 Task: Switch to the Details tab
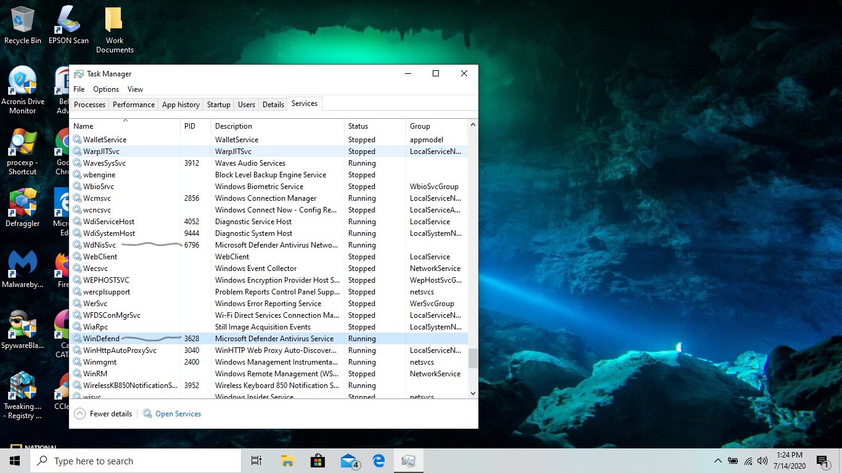(x=273, y=105)
